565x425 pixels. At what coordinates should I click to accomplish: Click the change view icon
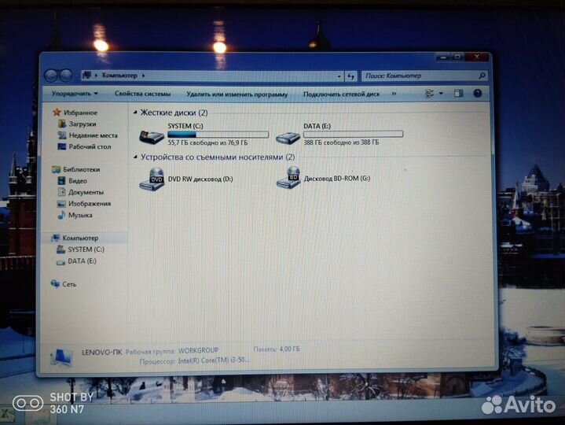click(430, 94)
